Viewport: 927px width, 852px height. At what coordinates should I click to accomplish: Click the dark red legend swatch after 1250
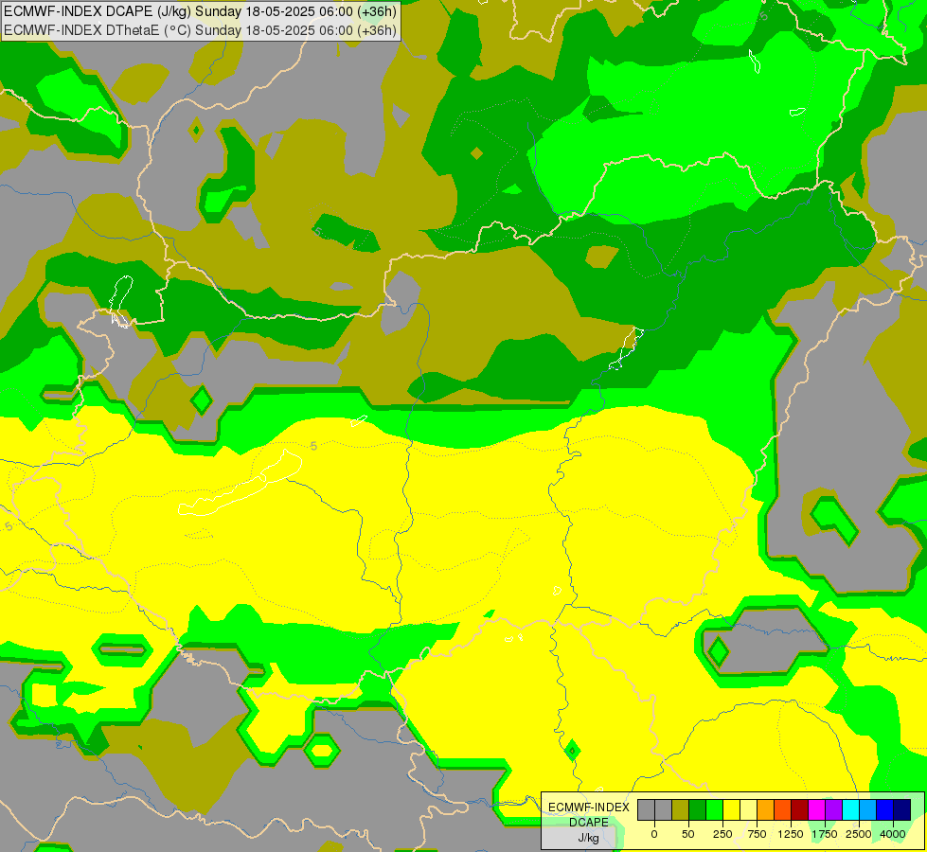pos(800,810)
